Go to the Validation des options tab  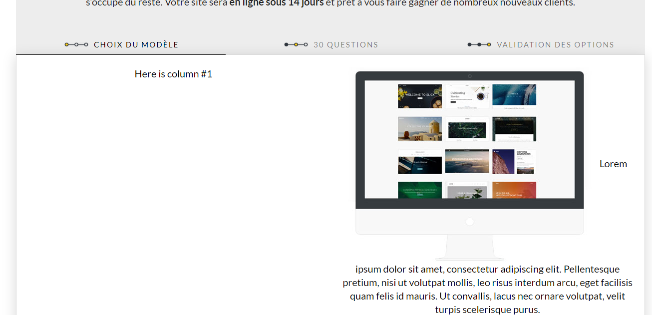coord(555,45)
